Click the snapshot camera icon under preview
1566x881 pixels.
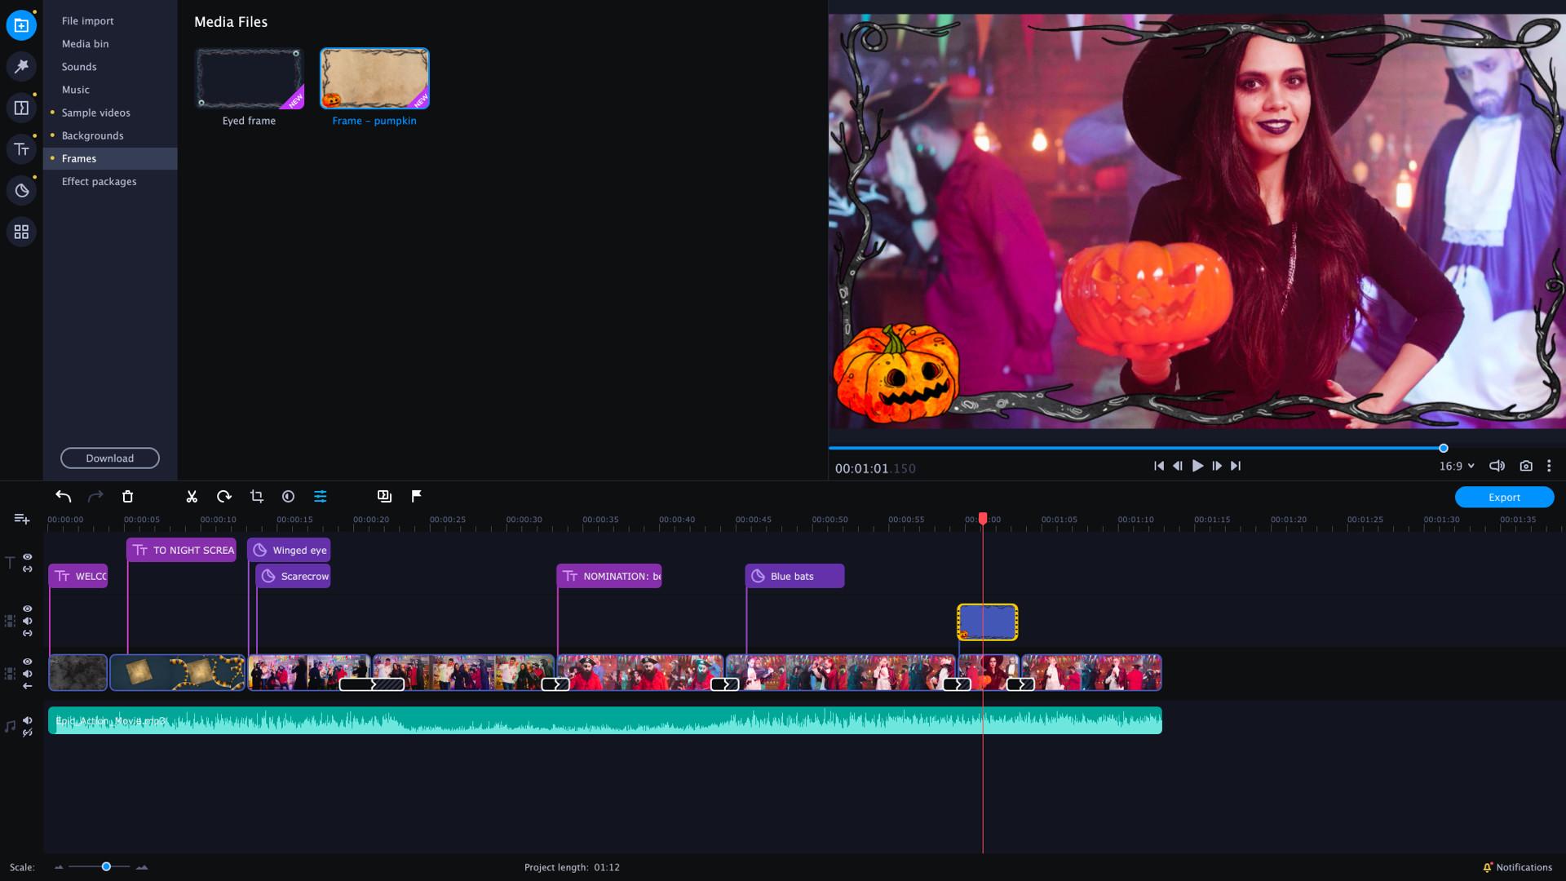[x=1525, y=466]
